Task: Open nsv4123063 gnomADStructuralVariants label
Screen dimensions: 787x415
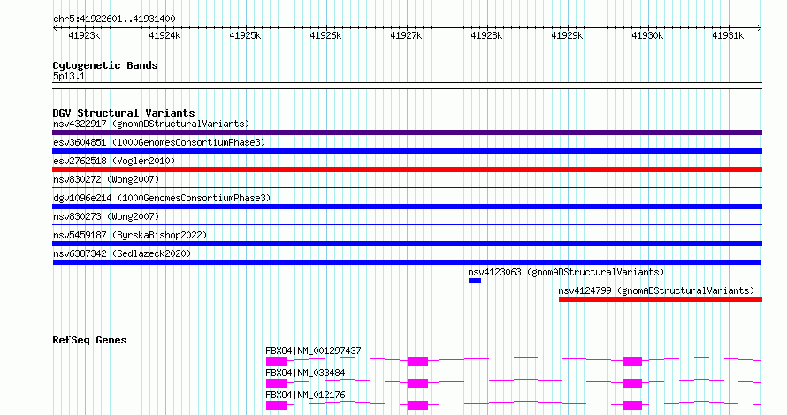Action: [566, 272]
